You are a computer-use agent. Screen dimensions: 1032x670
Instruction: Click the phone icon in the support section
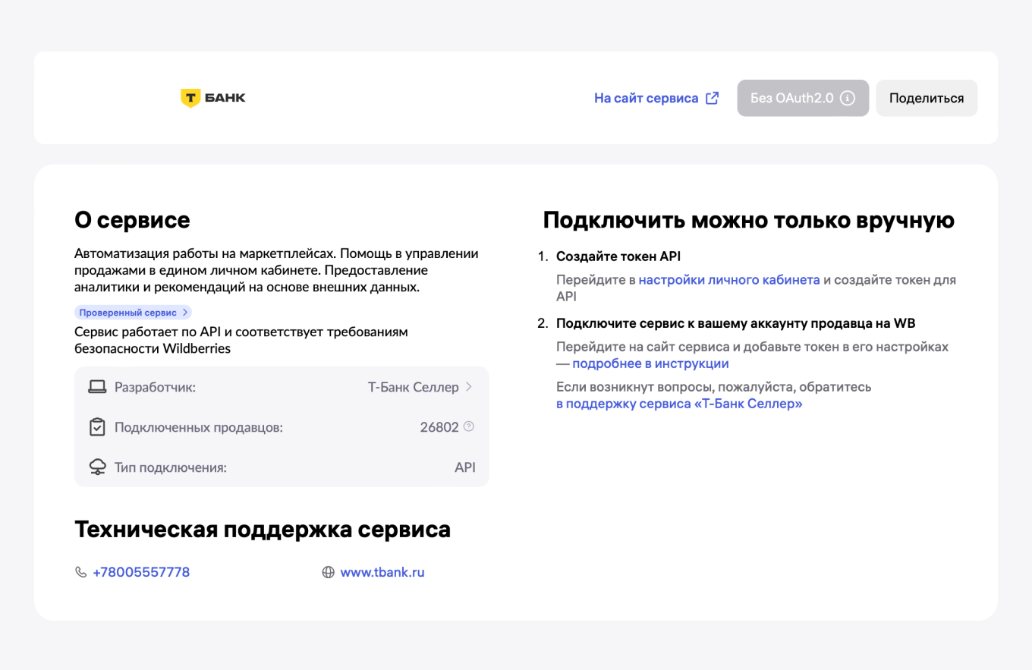(80, 572)
